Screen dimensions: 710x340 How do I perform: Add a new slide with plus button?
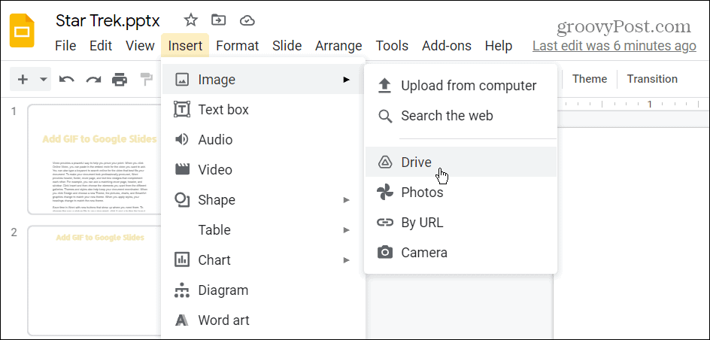tap(23, 80)
